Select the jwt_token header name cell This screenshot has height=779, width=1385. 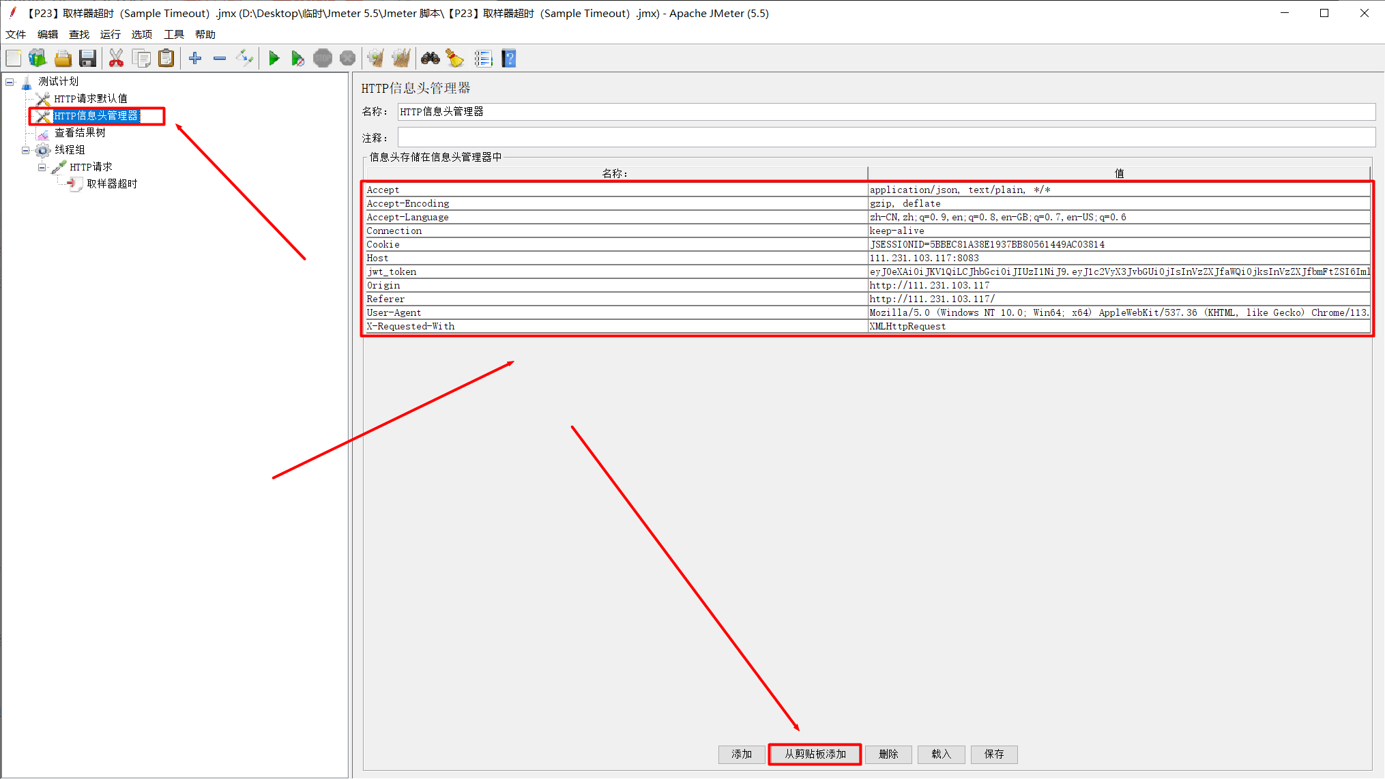[616, 272]
